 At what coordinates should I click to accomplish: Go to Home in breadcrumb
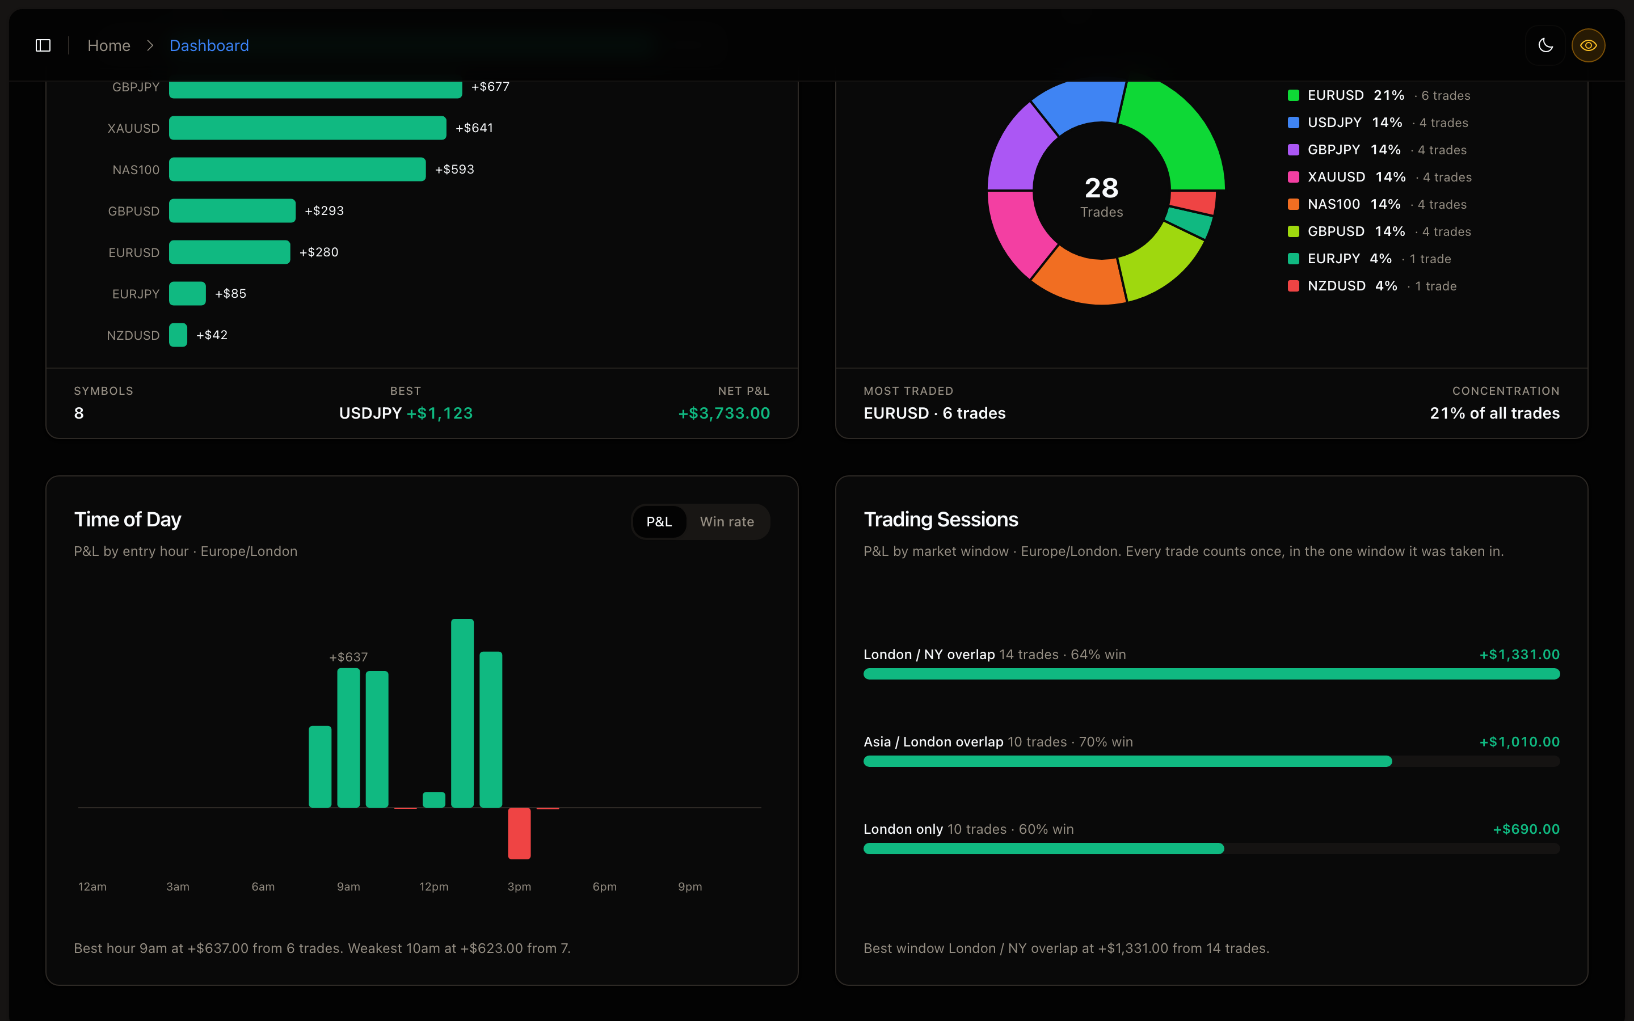tap(109, 45)
